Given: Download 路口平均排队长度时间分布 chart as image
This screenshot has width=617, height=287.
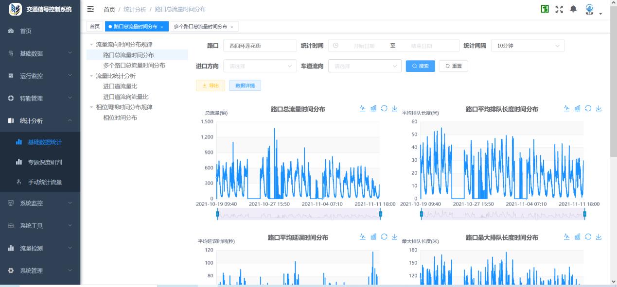Looking at the screenshot, I should [599, 108].
